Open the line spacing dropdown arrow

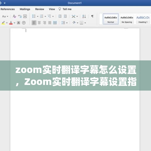point(67,23)
